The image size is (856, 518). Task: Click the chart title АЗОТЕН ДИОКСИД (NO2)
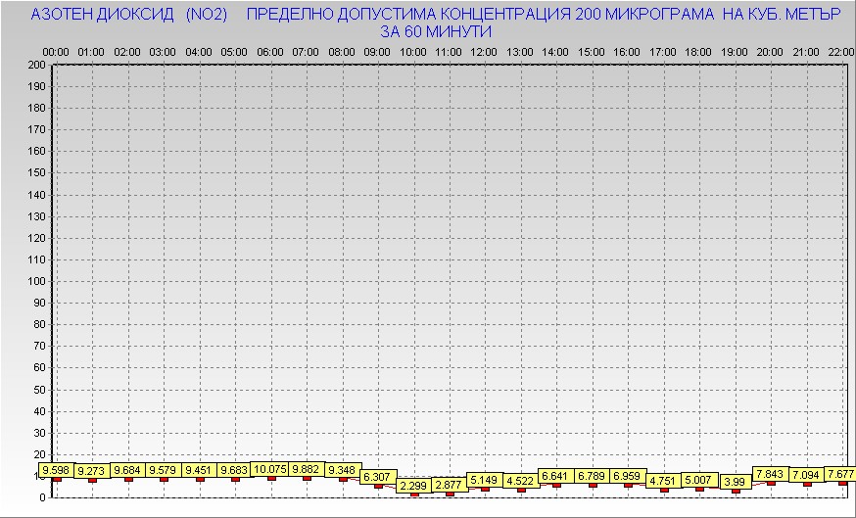pyautogui.click(x=129, y=15)
